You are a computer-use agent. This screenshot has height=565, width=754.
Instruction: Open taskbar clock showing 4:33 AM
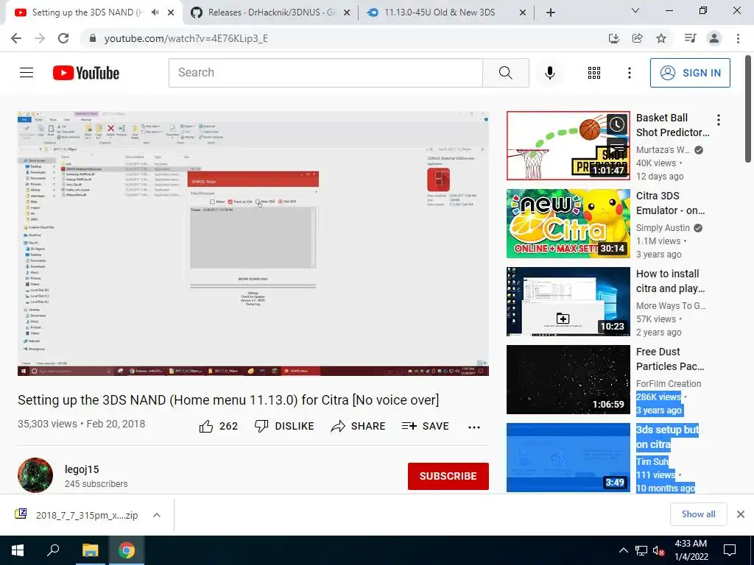pyautogui.click(x=691, y=550)
